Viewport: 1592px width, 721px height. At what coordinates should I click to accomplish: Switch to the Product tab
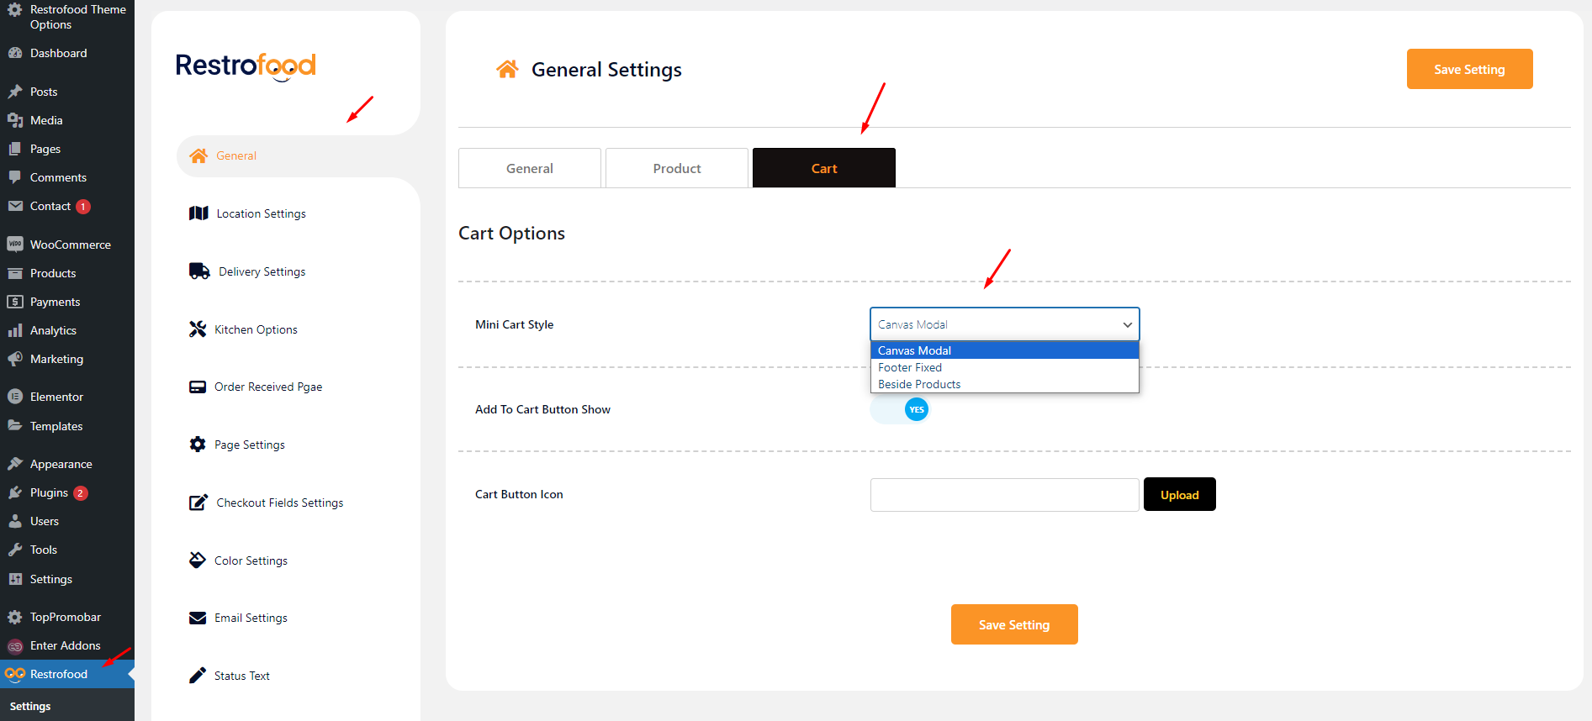click(x=676, y=168)
